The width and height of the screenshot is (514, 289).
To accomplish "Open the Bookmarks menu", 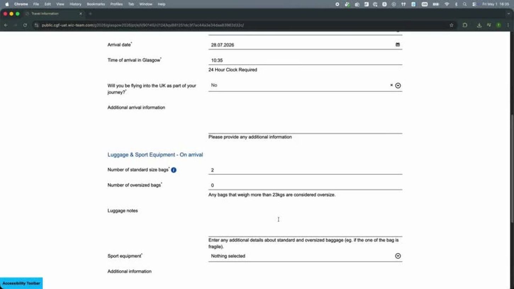I will (96, 4).
